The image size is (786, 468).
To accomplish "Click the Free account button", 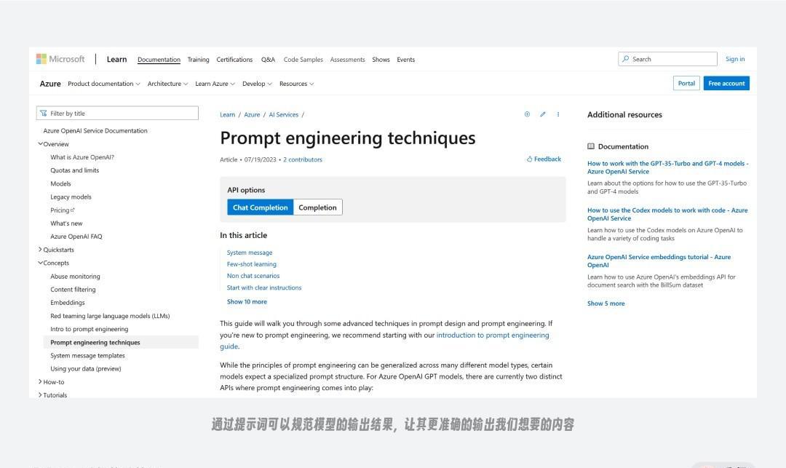I will coord(726,83).
